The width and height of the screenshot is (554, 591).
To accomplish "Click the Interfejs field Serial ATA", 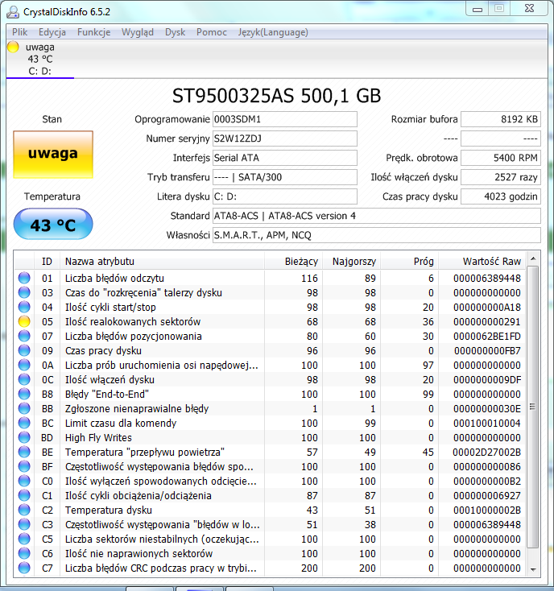I will pos(285,158).
